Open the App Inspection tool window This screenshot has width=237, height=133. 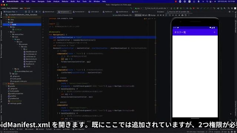coord(78,129)
